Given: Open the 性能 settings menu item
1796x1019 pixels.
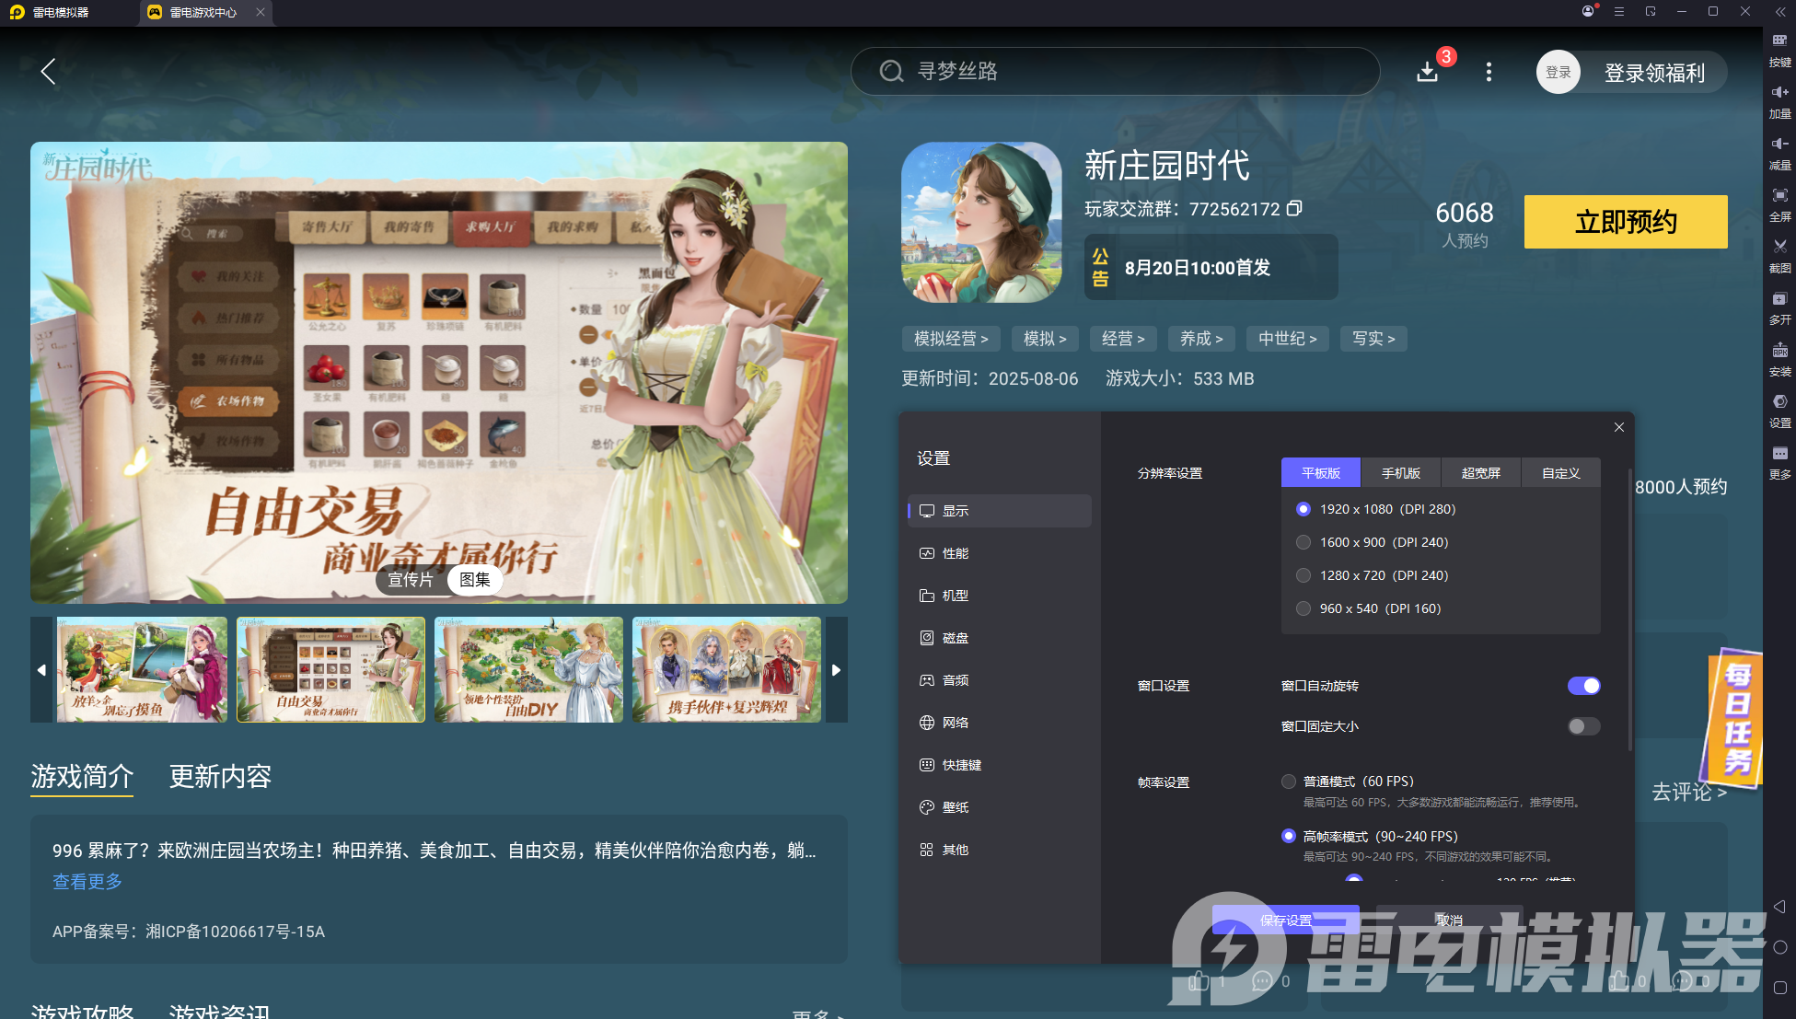Looking at the screenshot, I should 956,553.
